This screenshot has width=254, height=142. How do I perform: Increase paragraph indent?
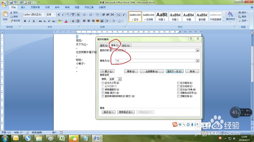point(107,15)
